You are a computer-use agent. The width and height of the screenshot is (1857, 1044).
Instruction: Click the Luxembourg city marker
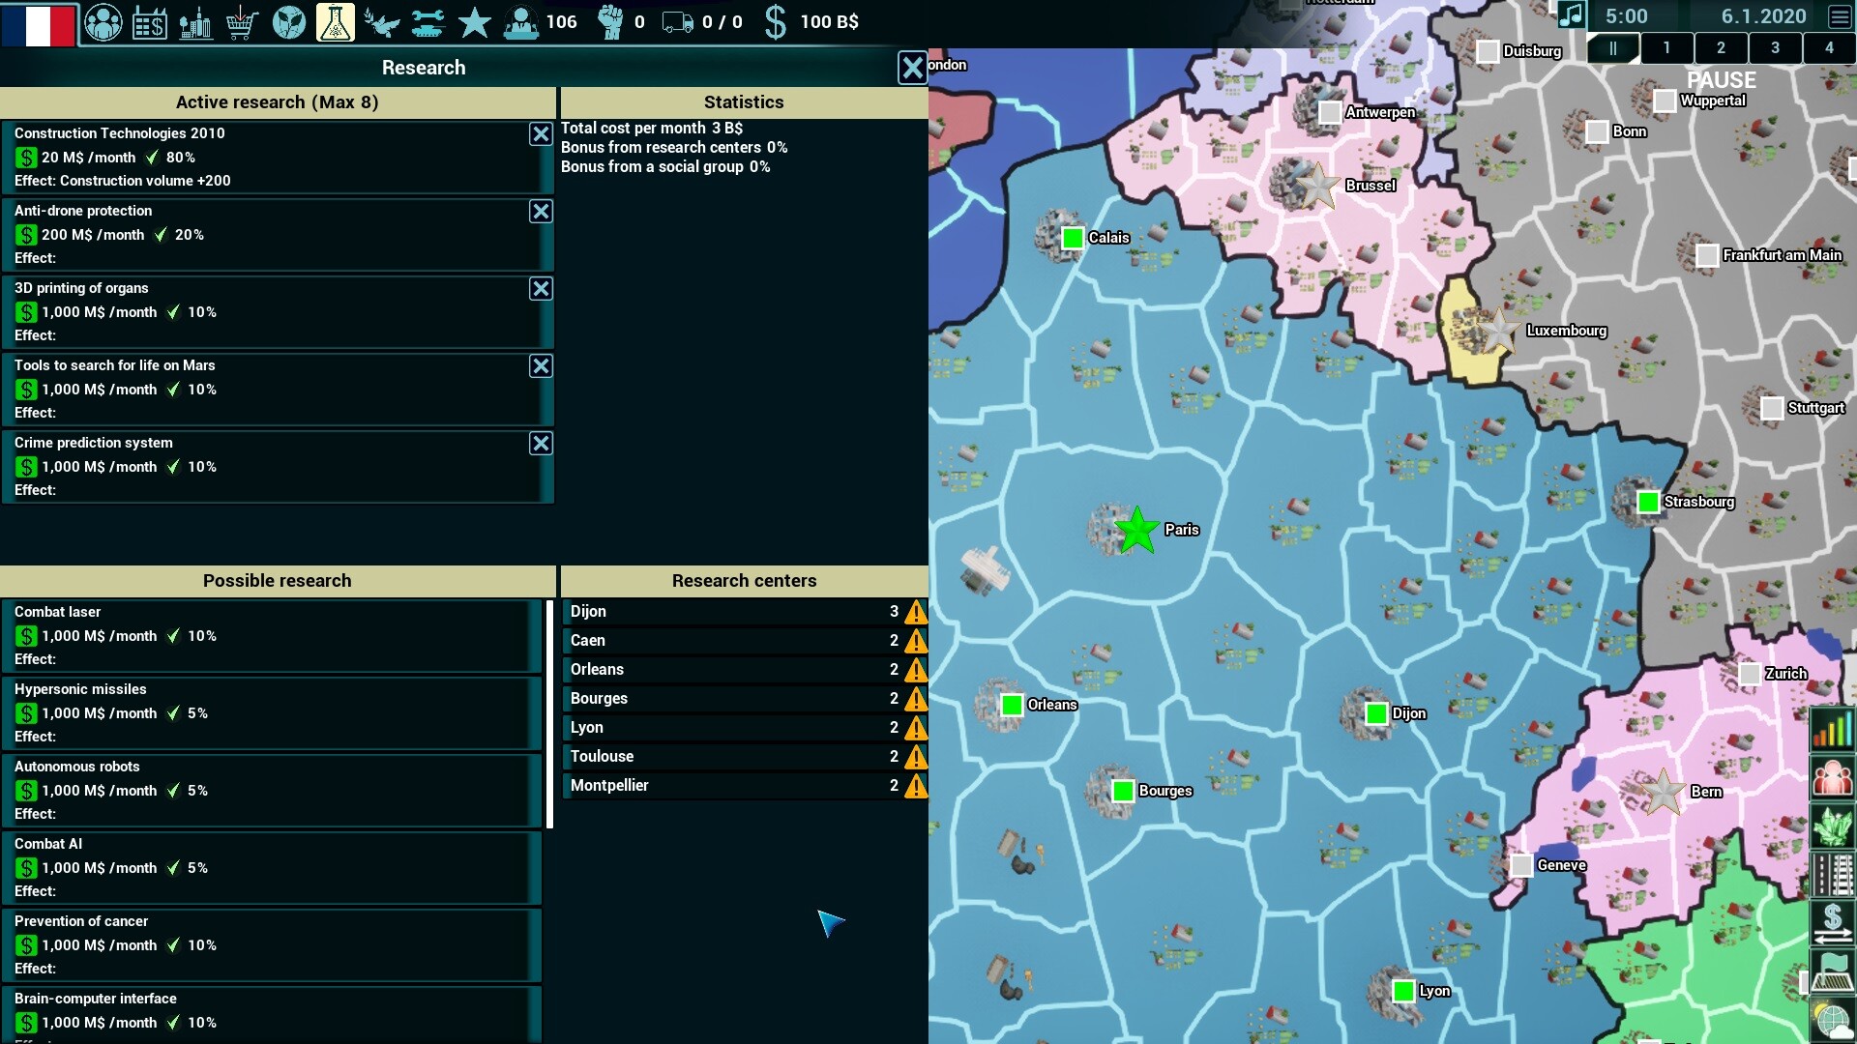pyautogui.click(x=1499, y=331)
